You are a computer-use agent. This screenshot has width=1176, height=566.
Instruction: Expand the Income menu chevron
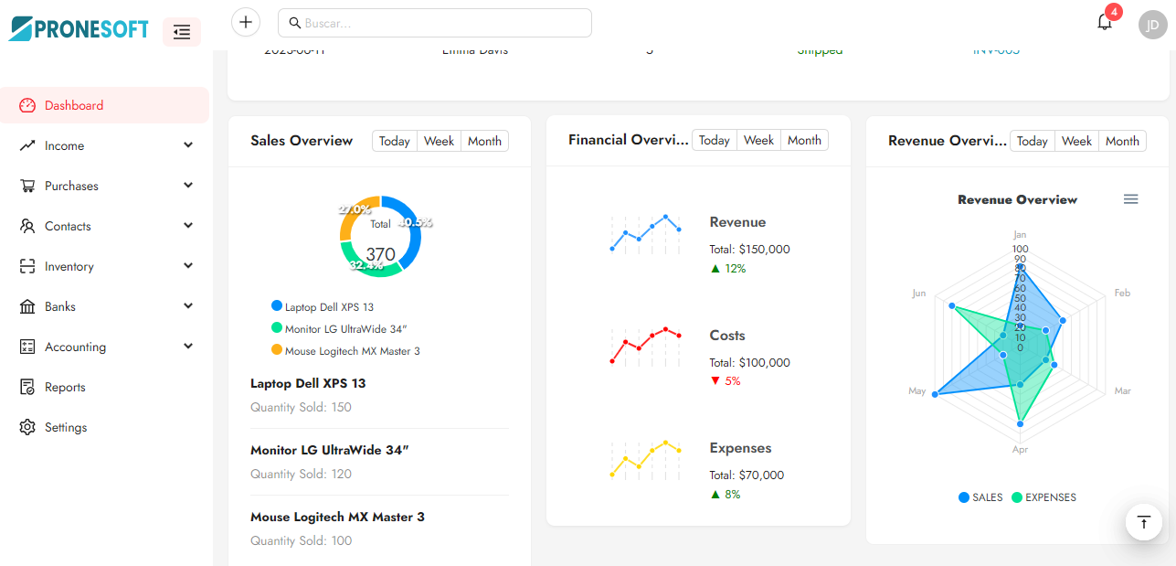click(x=188, y=145)
